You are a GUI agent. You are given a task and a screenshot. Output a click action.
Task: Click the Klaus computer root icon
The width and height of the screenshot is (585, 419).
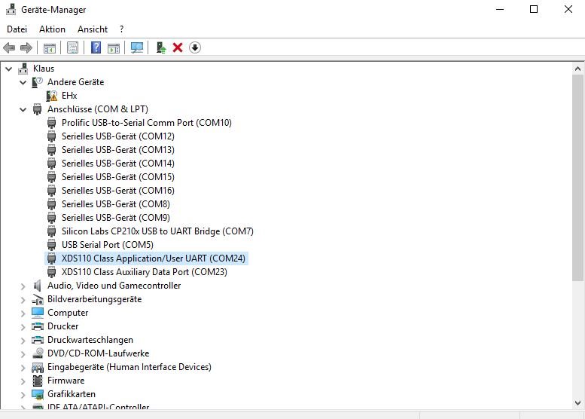(23, 69)
